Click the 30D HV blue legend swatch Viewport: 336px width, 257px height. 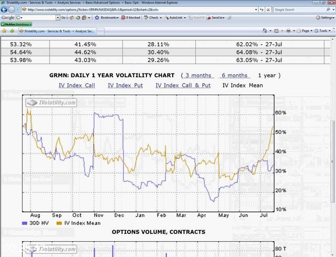coord(25,223)
